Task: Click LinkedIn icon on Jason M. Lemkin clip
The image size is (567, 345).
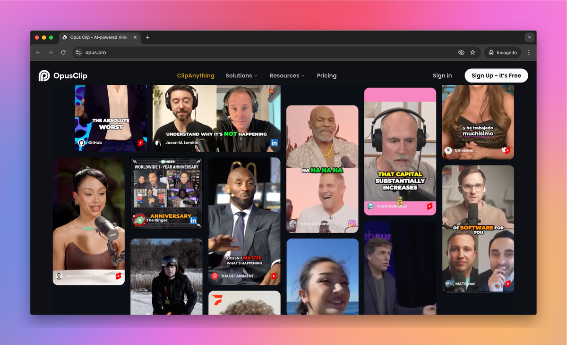Action: pyautogui.click(x=274, y=142)
